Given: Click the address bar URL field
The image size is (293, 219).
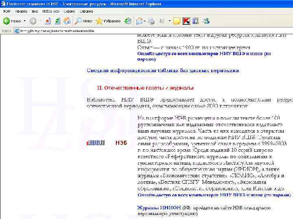Looking at the screenshot, I should pyautogui.click(x=153, y=31).
